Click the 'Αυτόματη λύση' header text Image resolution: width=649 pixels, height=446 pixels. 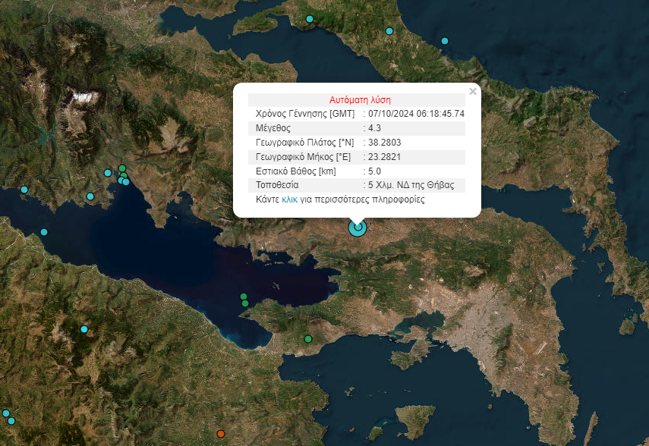(x=360, y=100)
